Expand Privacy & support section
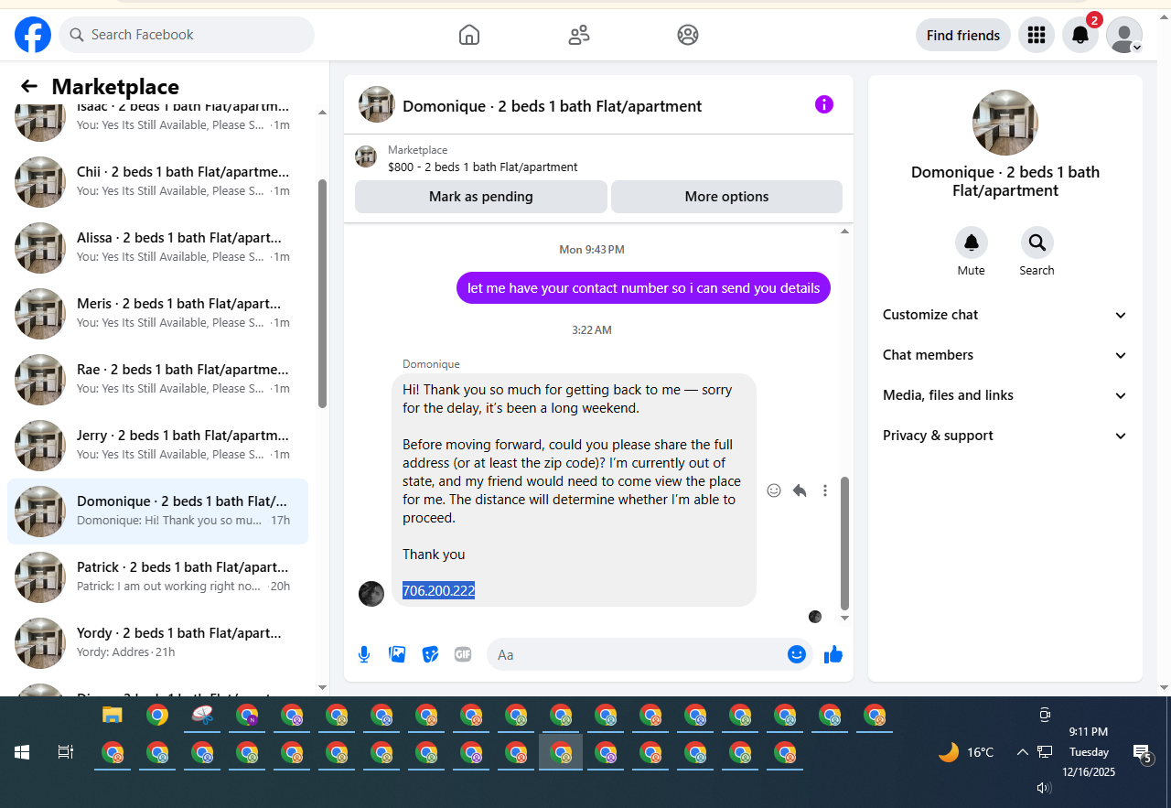This screenshot has height=808, width=1171. pyautogui.click(x=1004, y=436)
